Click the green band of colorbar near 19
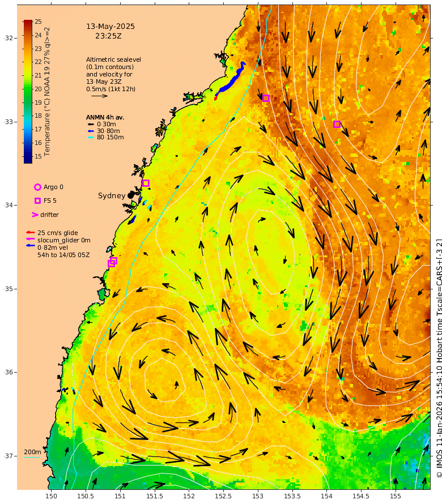Image resolution: width=442 pixels, height=504 pixels. coord(28,102)
